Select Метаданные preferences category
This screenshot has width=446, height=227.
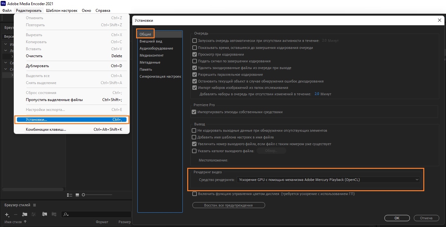click(150, 62)
